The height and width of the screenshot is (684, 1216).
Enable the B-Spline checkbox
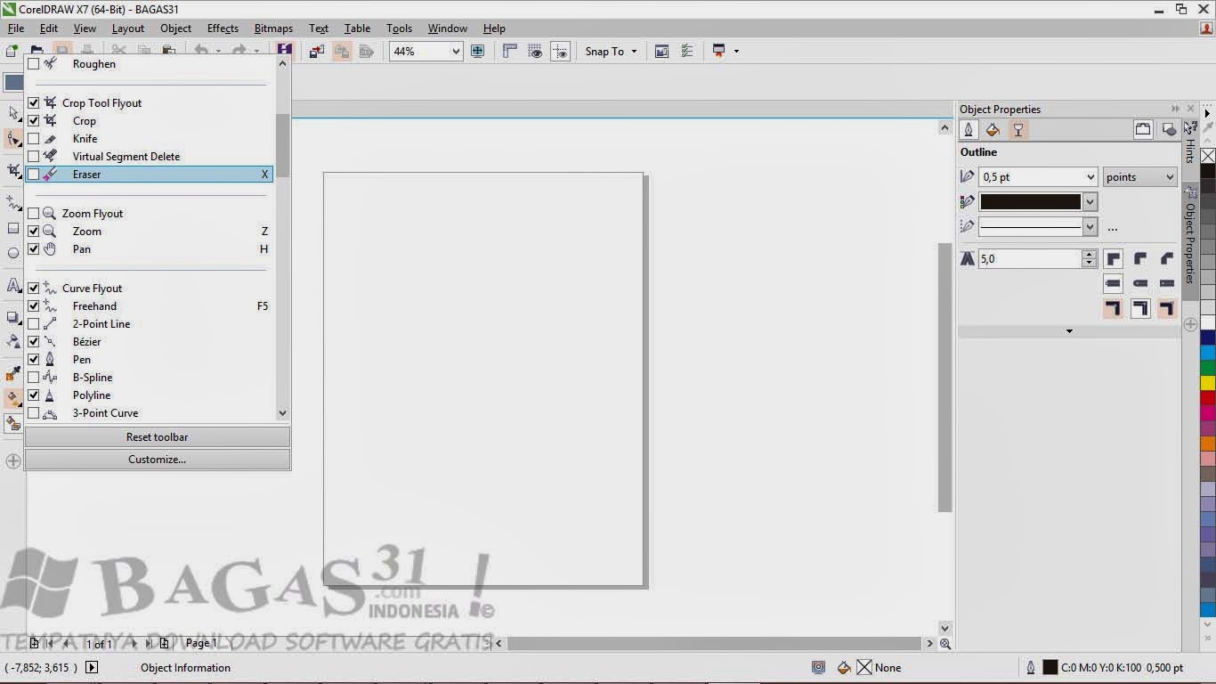point(34,378)
